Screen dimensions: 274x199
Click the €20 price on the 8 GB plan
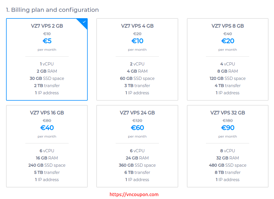coord(228,41)
